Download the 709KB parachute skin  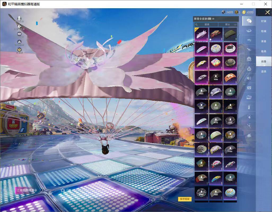click(216, 193)
